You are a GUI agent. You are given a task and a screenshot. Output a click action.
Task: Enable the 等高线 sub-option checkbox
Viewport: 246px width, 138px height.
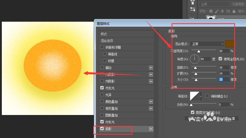tap(104, 54)
